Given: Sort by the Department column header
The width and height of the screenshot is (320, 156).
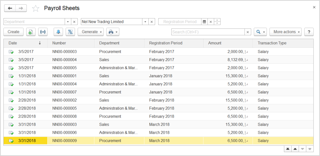Looking at the screenshot, I should point(119,43).
